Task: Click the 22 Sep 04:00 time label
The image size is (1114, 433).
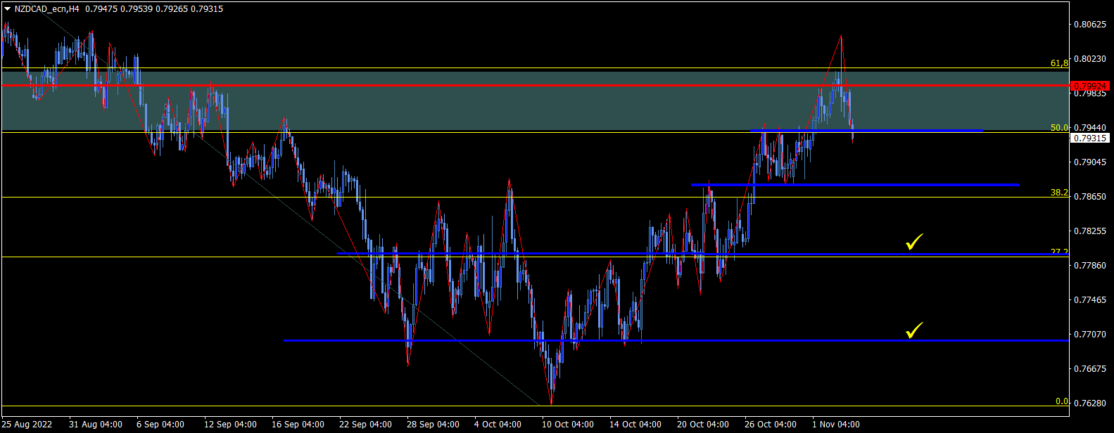Action: click(365, 425)
